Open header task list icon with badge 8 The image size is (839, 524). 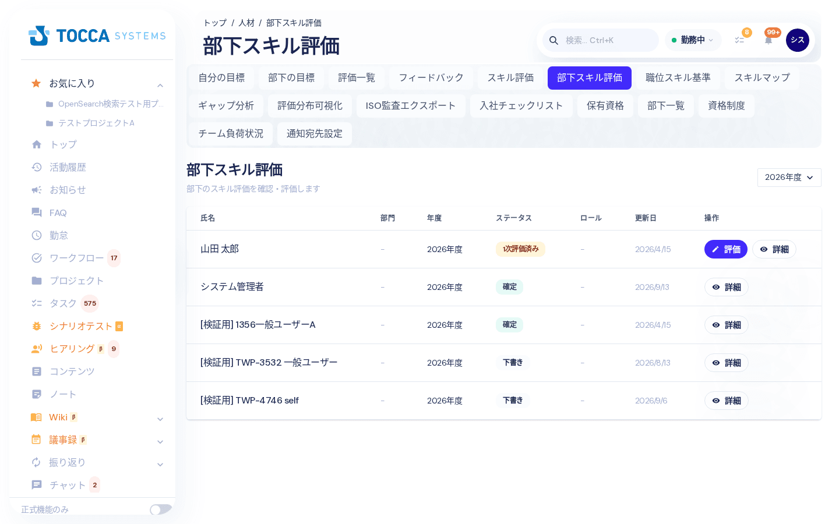coord(739,40)
